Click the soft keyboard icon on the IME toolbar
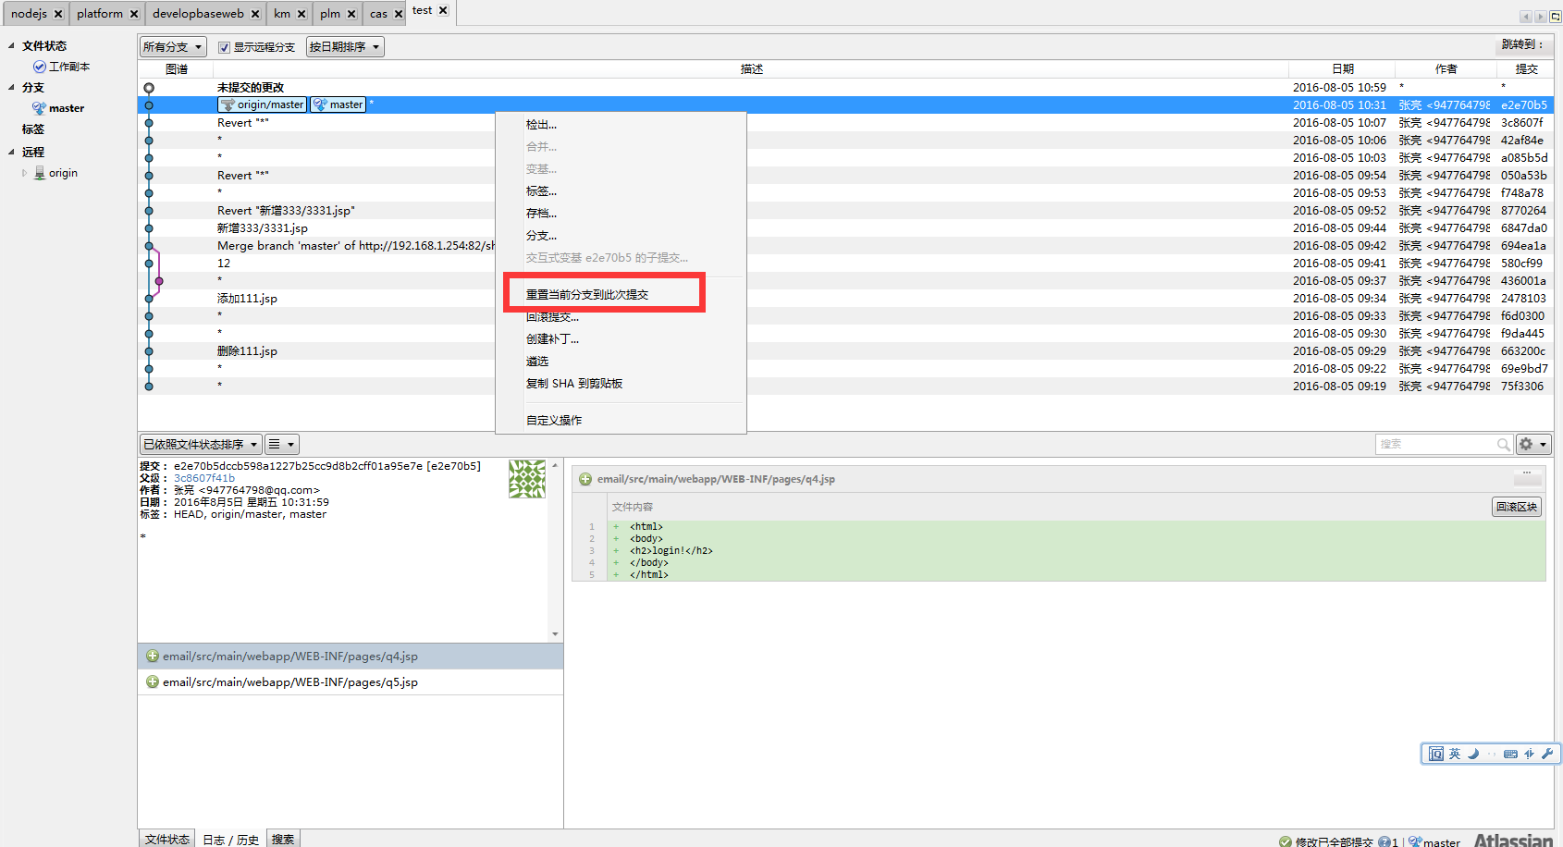The image size is (1563, 847). click(x=1509, y=754)
